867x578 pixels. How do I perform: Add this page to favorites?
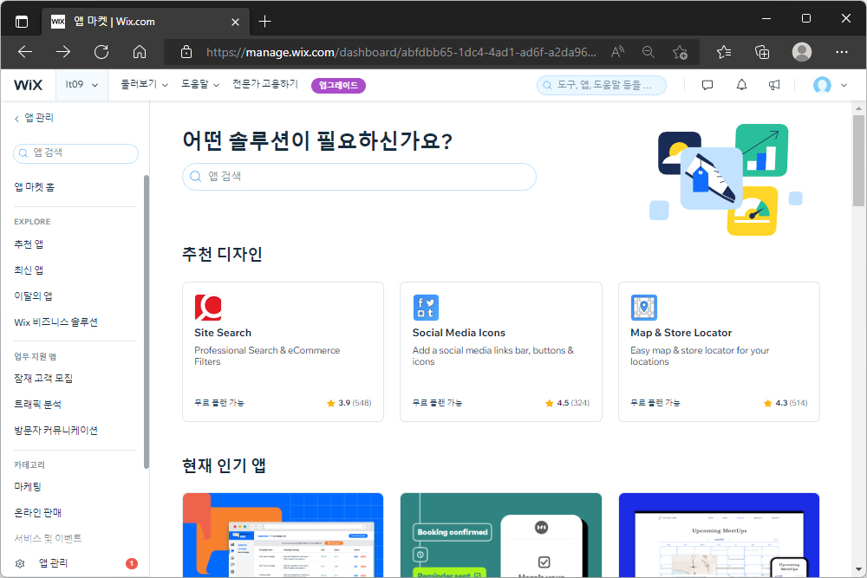coord(680,52)
